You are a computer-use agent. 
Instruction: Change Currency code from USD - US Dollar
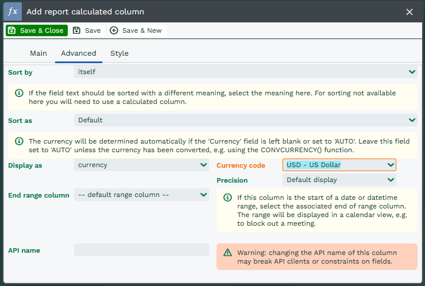339,165
